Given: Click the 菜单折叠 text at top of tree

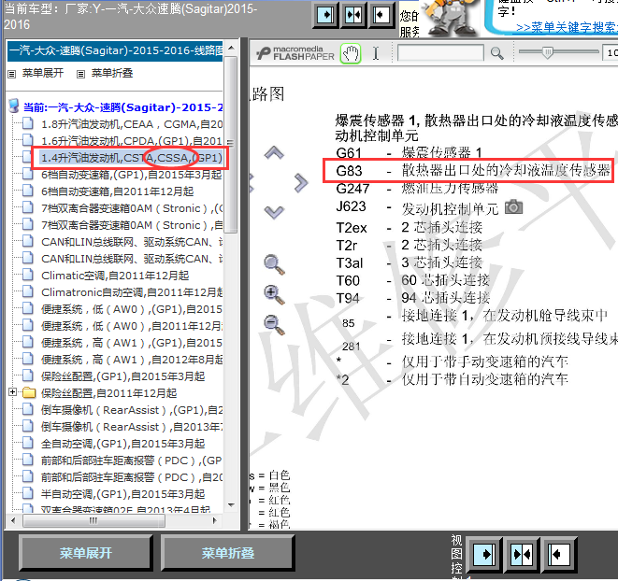Looking at the screenshot, I should (112, 73).
